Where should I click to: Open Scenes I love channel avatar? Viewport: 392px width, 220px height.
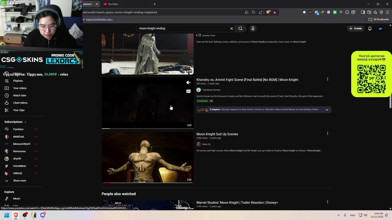click(x=198, y=35)
